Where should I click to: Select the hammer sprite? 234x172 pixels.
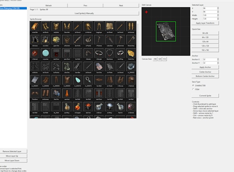coord(120,39)
